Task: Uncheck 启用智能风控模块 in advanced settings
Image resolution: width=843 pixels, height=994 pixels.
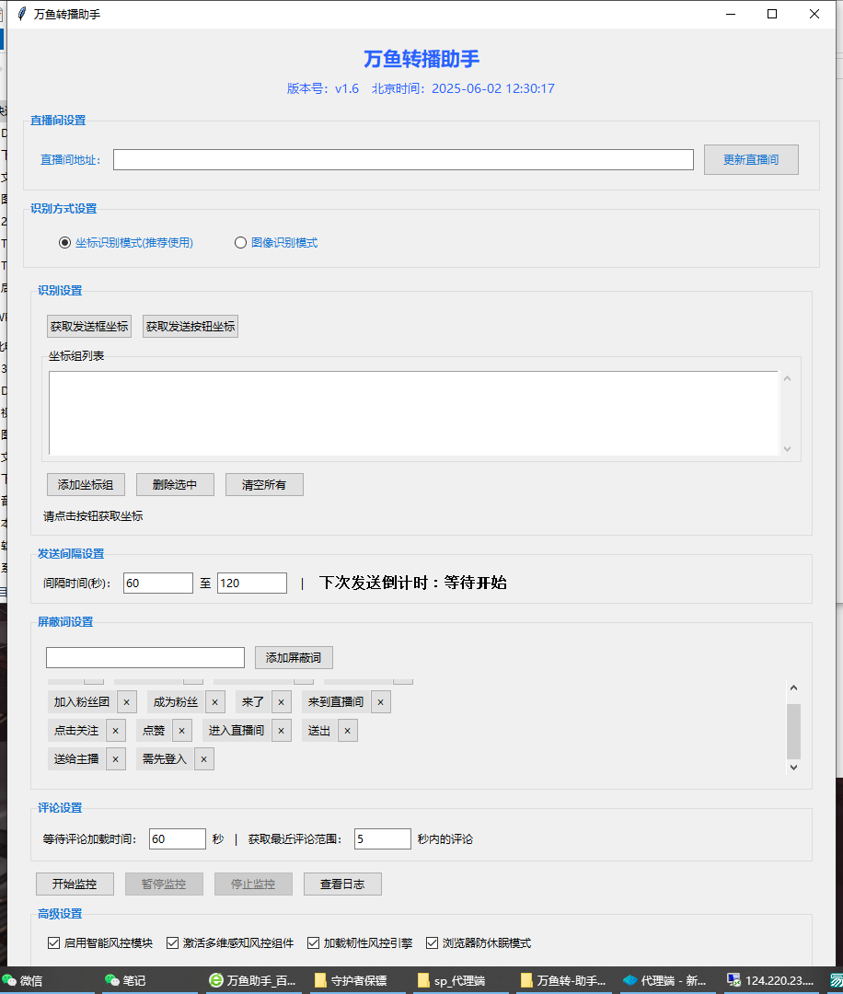Action: click(x=54, y=942)
